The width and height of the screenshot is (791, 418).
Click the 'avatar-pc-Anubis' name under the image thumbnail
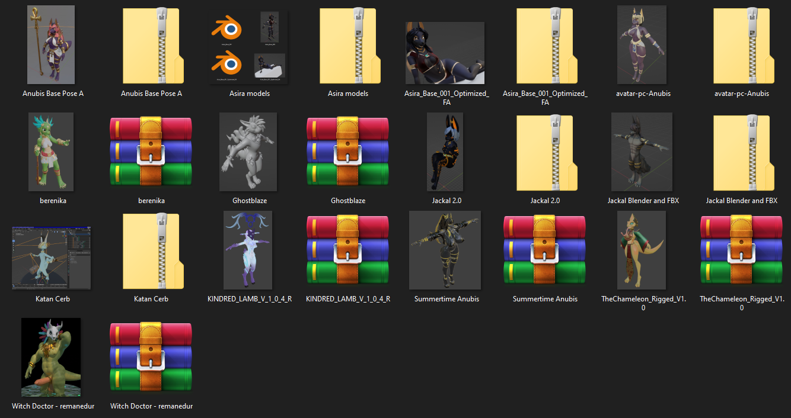(x=643, y=94)
